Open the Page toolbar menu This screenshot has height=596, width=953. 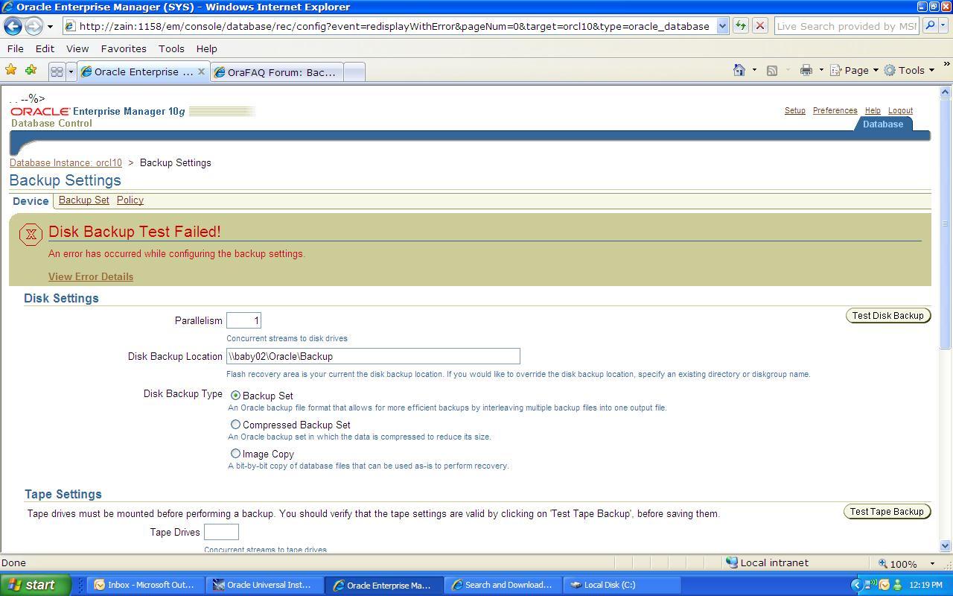point(854,70)
